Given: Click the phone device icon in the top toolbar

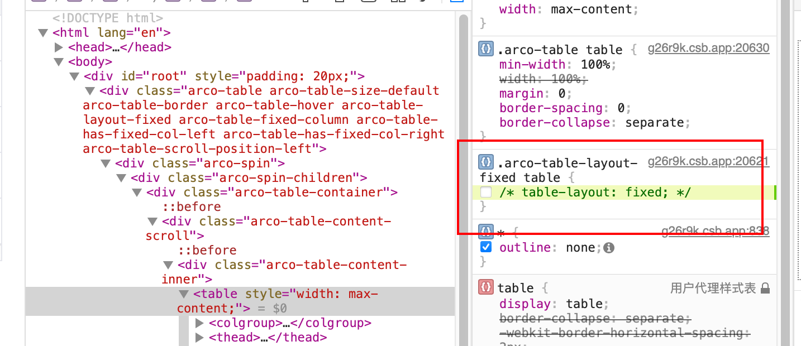Looking at the screenshot, I should (305, 2).
